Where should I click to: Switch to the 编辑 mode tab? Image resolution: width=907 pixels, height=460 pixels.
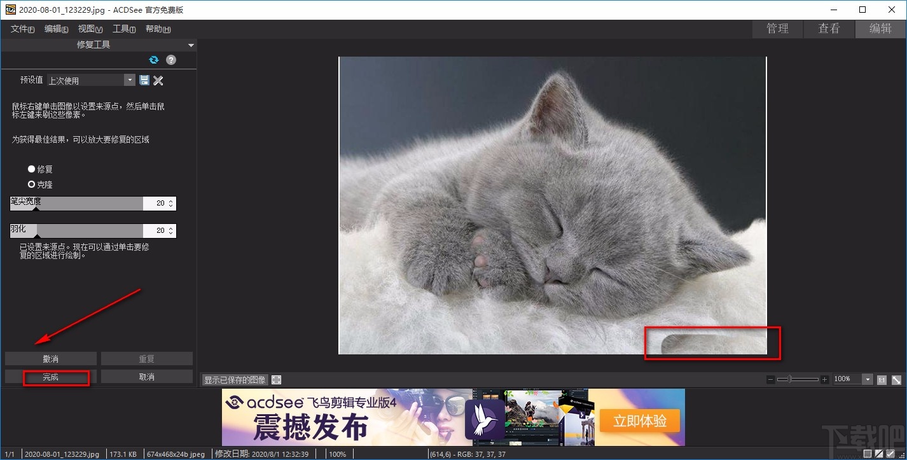[881, 29]
